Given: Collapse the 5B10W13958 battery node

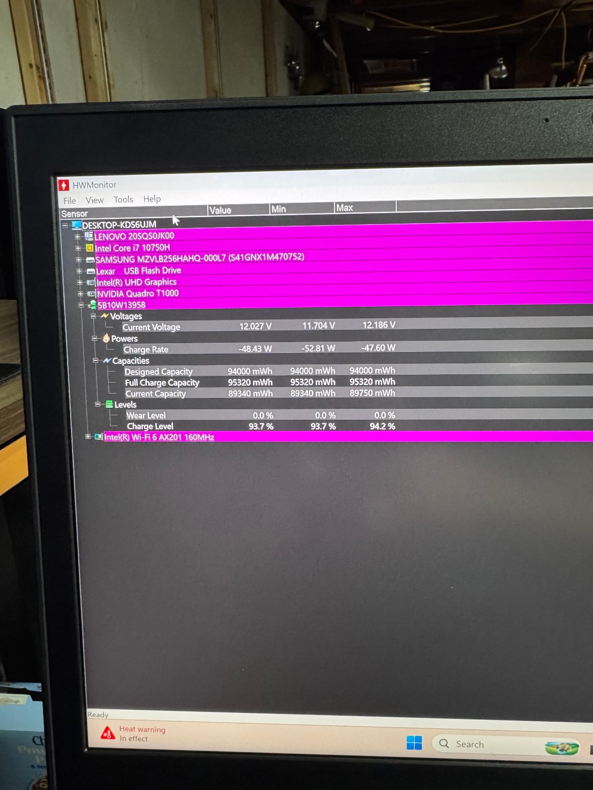Looking at the screenshot, I should pyautogui.click(x=82, y=305).
